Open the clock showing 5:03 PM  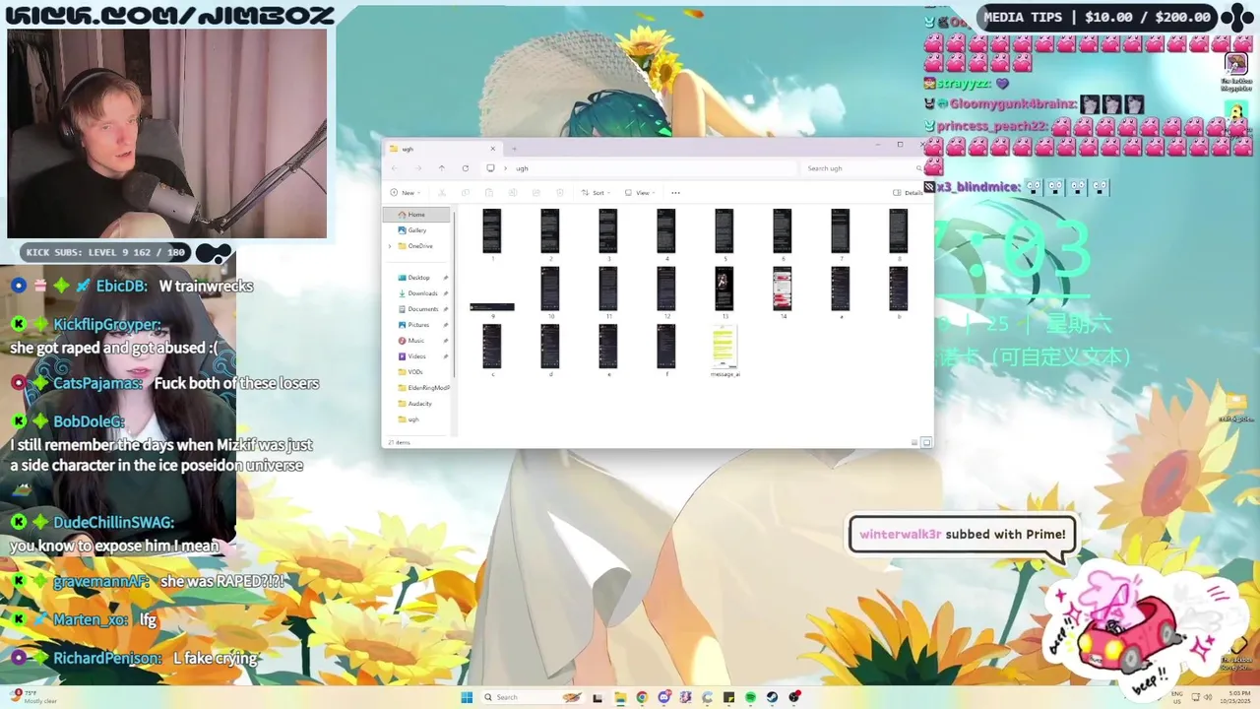(1236, 697)
